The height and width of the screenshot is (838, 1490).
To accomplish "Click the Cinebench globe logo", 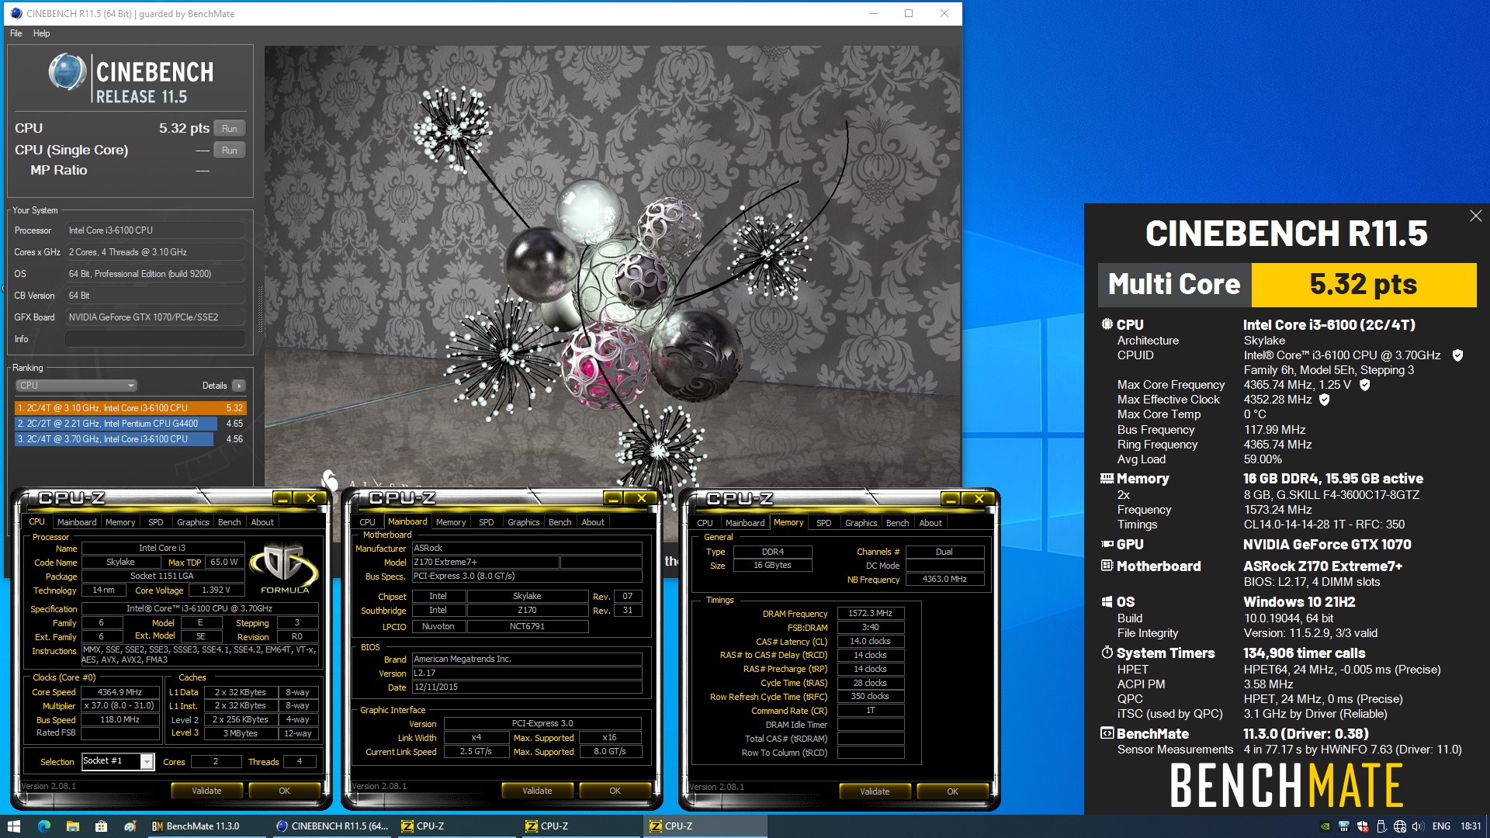I will click(67, 72).
